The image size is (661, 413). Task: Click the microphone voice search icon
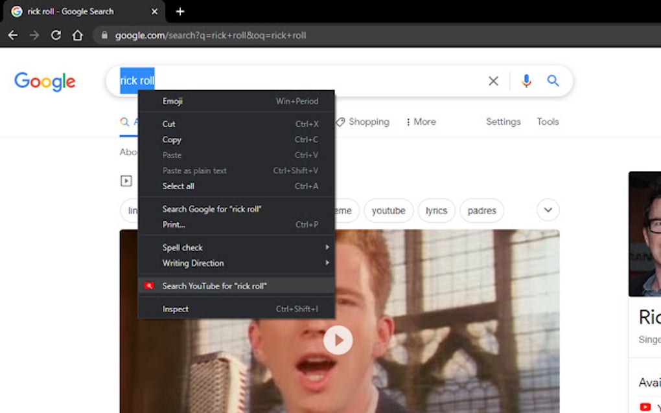[526, 81]
